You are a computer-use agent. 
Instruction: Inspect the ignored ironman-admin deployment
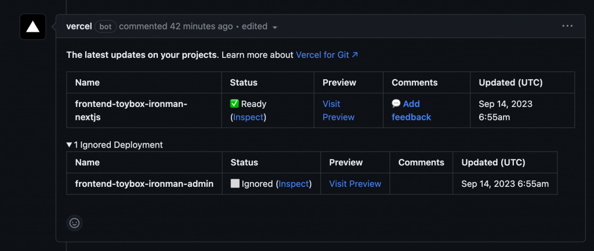(x=294, y=184)
